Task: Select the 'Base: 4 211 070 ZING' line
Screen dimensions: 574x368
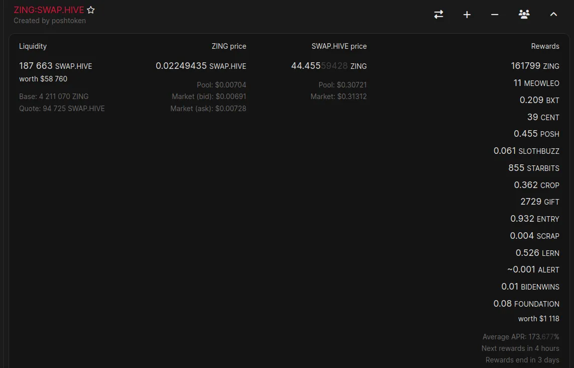Action: pyautogui.click(x=54, y=97)
